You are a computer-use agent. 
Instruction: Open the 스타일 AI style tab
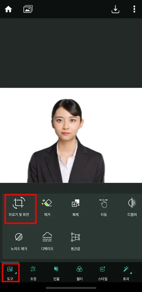pos(103,273)
